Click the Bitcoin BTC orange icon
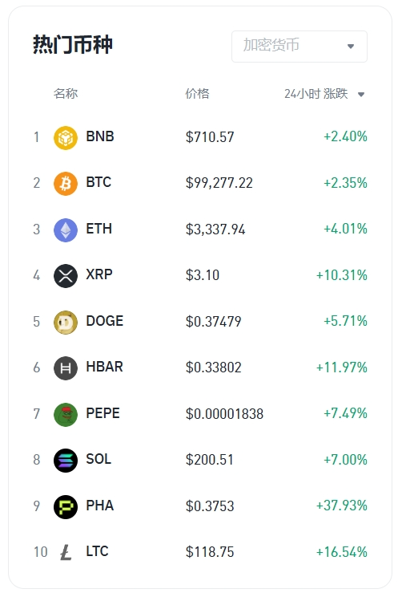 pos(66,184)
